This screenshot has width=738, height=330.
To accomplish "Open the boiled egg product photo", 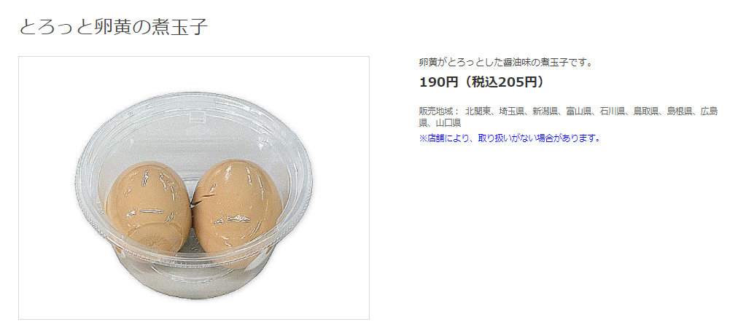I will coord(194,188).
